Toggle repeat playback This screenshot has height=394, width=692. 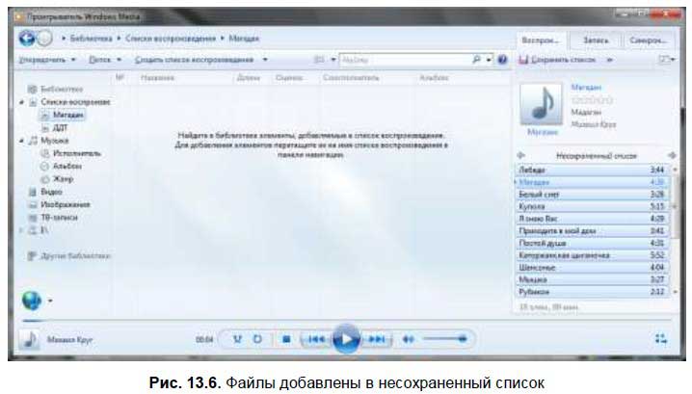(257, 339)
